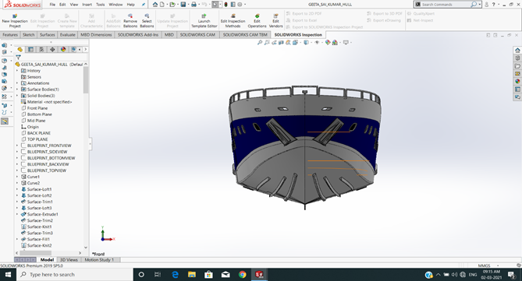This screenshot has height=281, width=522.
Task: Select Surface-Knit1 feature
Action: coord(39,227)
